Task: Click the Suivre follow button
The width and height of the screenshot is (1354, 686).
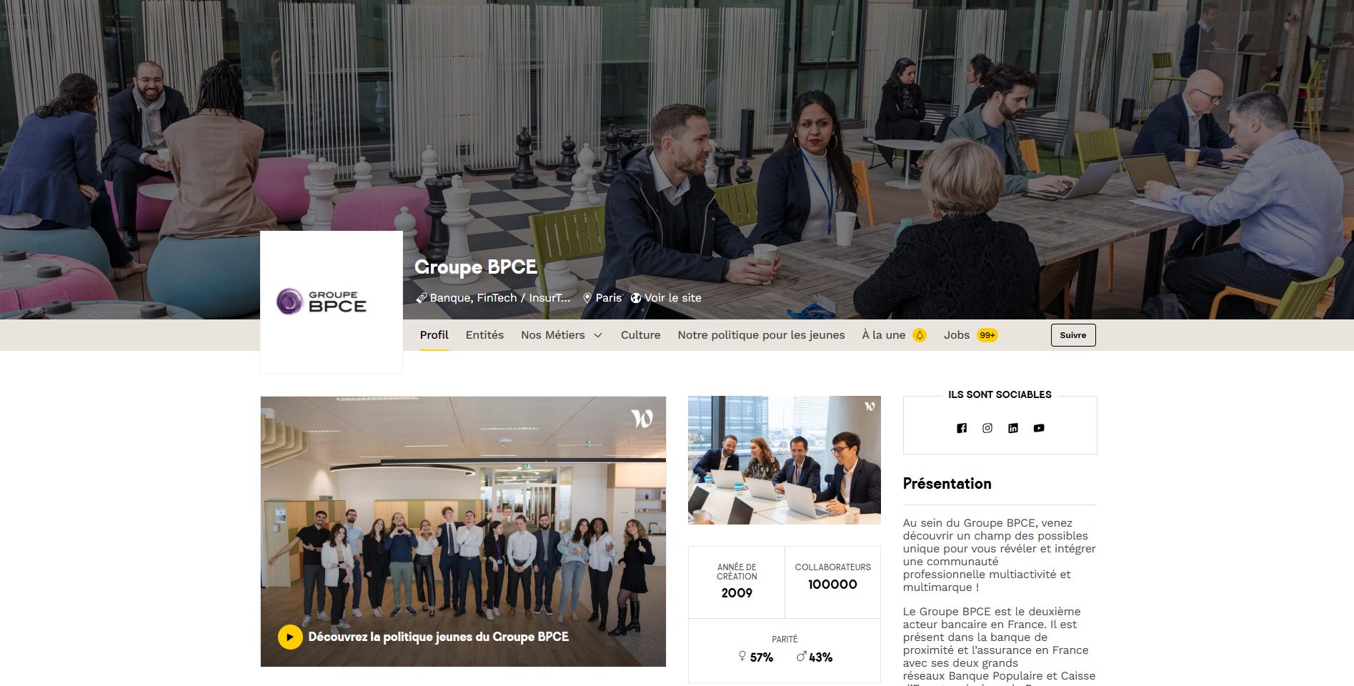Action: [x=1073, y=335]
